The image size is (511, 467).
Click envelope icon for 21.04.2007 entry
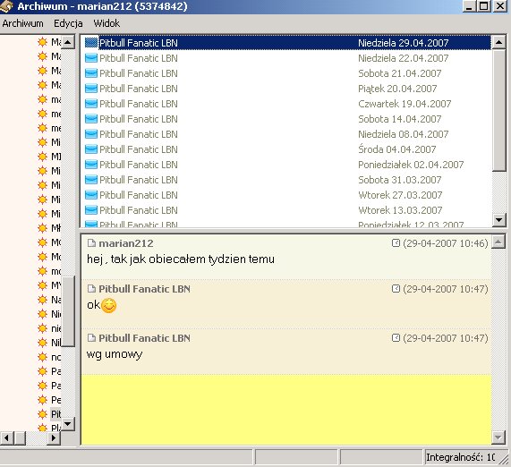[x=91, y=73]
